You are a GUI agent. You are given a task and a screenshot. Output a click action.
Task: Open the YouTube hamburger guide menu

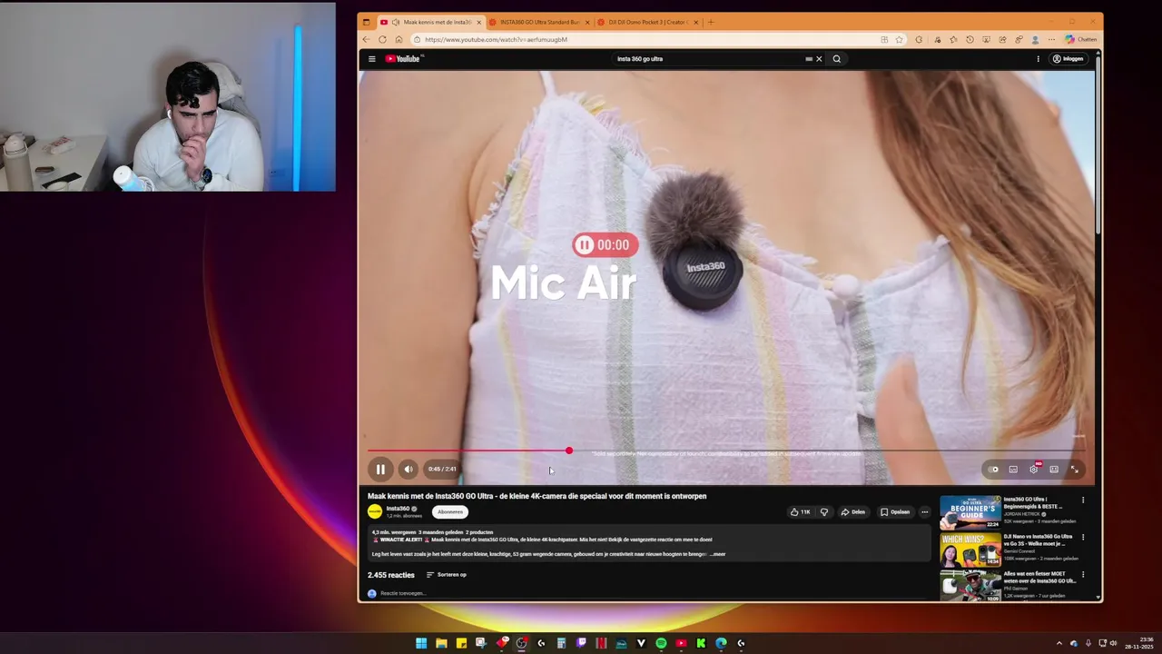tap(371, 59)
